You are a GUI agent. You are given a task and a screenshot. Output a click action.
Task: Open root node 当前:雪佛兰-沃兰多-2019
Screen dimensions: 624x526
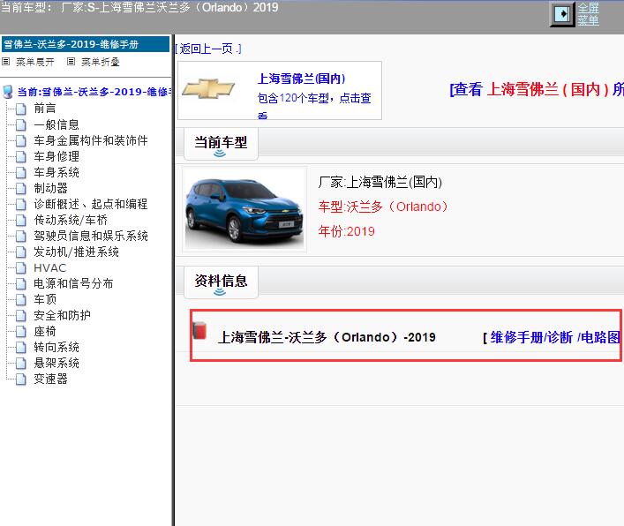[94, 92]
